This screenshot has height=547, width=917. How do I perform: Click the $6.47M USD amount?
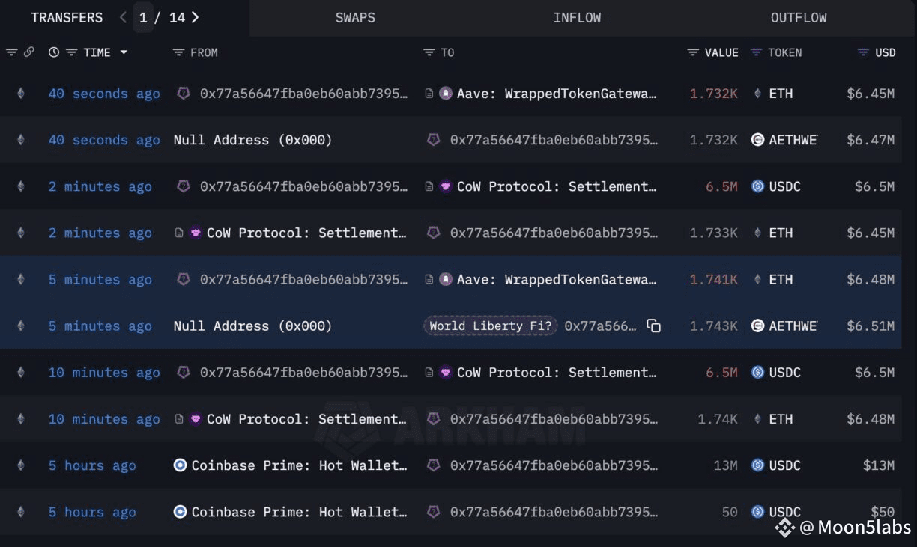[871, 140]
